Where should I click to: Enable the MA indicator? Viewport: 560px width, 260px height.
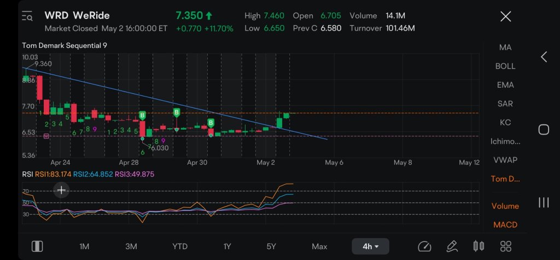[x=505, y=47]
